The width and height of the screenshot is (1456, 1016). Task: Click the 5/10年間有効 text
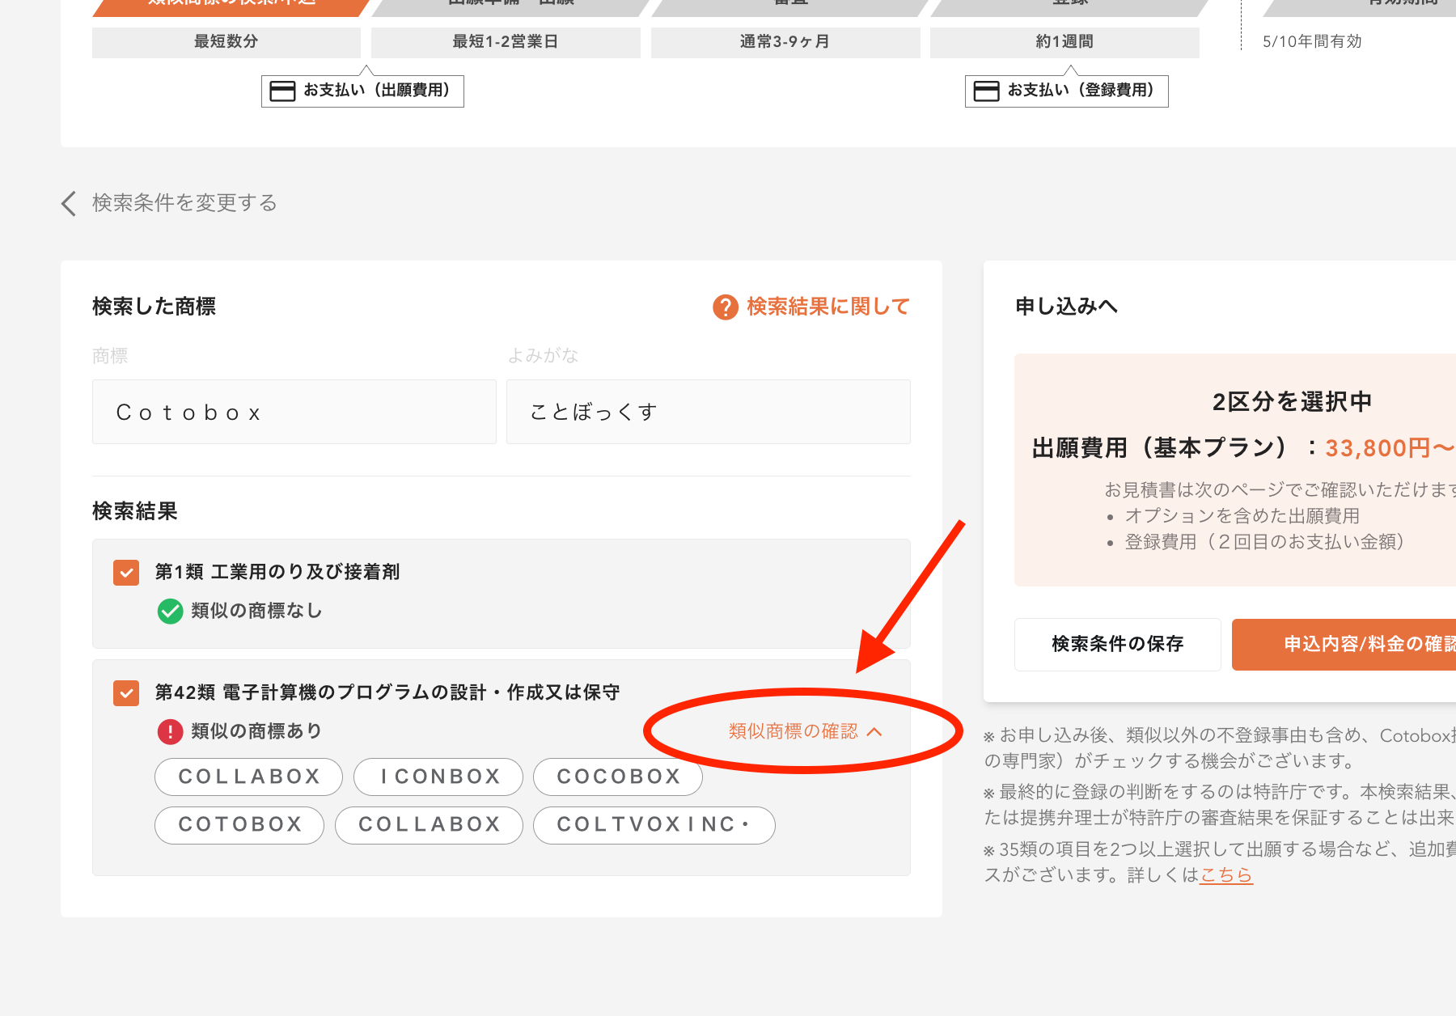[1312, 42]
